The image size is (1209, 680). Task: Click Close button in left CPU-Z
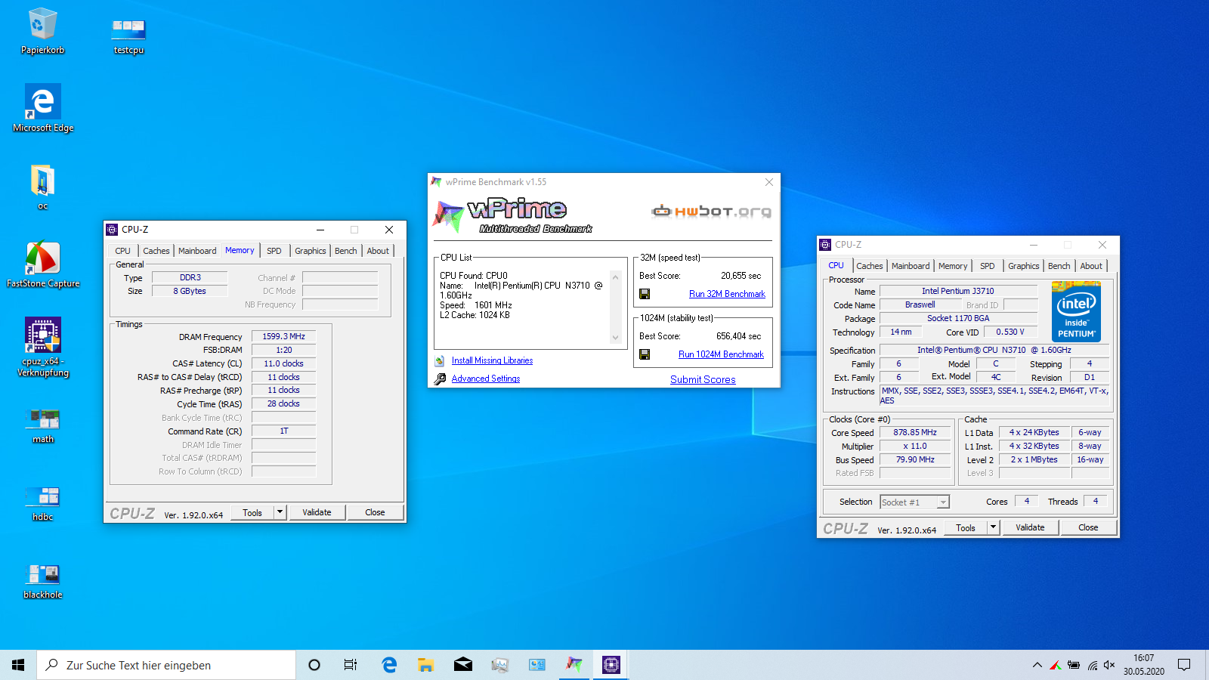pos(375,512)
